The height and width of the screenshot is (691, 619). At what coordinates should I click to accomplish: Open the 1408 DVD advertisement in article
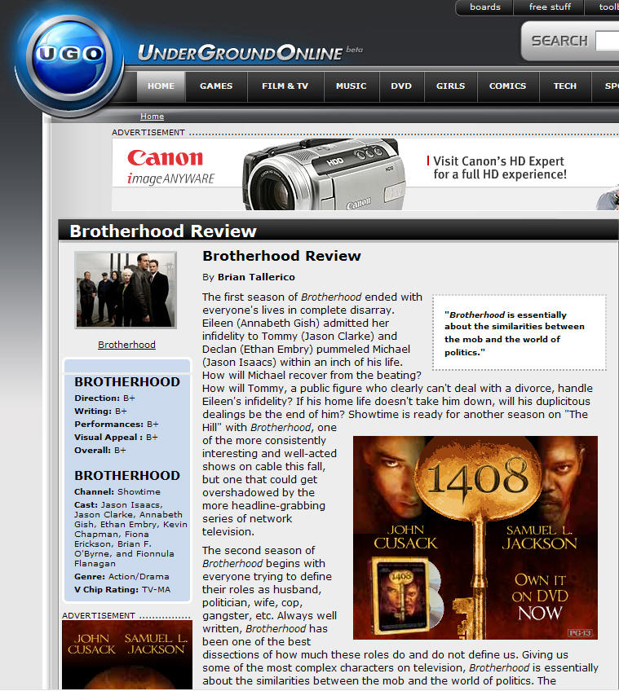(x=475, y=538)
